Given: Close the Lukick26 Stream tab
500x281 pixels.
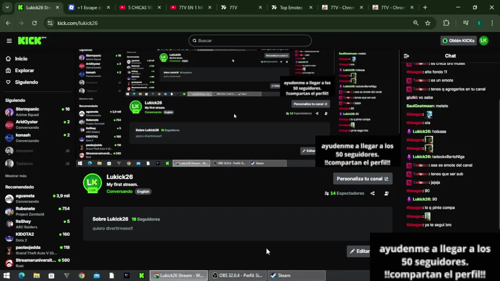Looking at the screenshot, I should 57,7.
